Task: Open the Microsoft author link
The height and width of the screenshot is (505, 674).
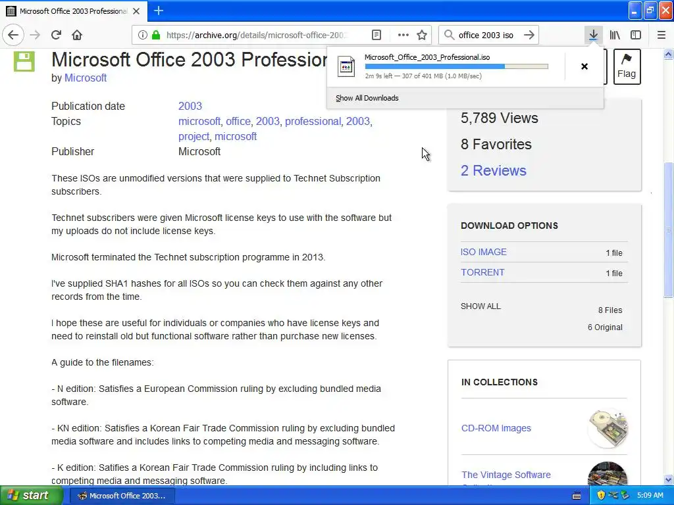Action: [86, 78]
